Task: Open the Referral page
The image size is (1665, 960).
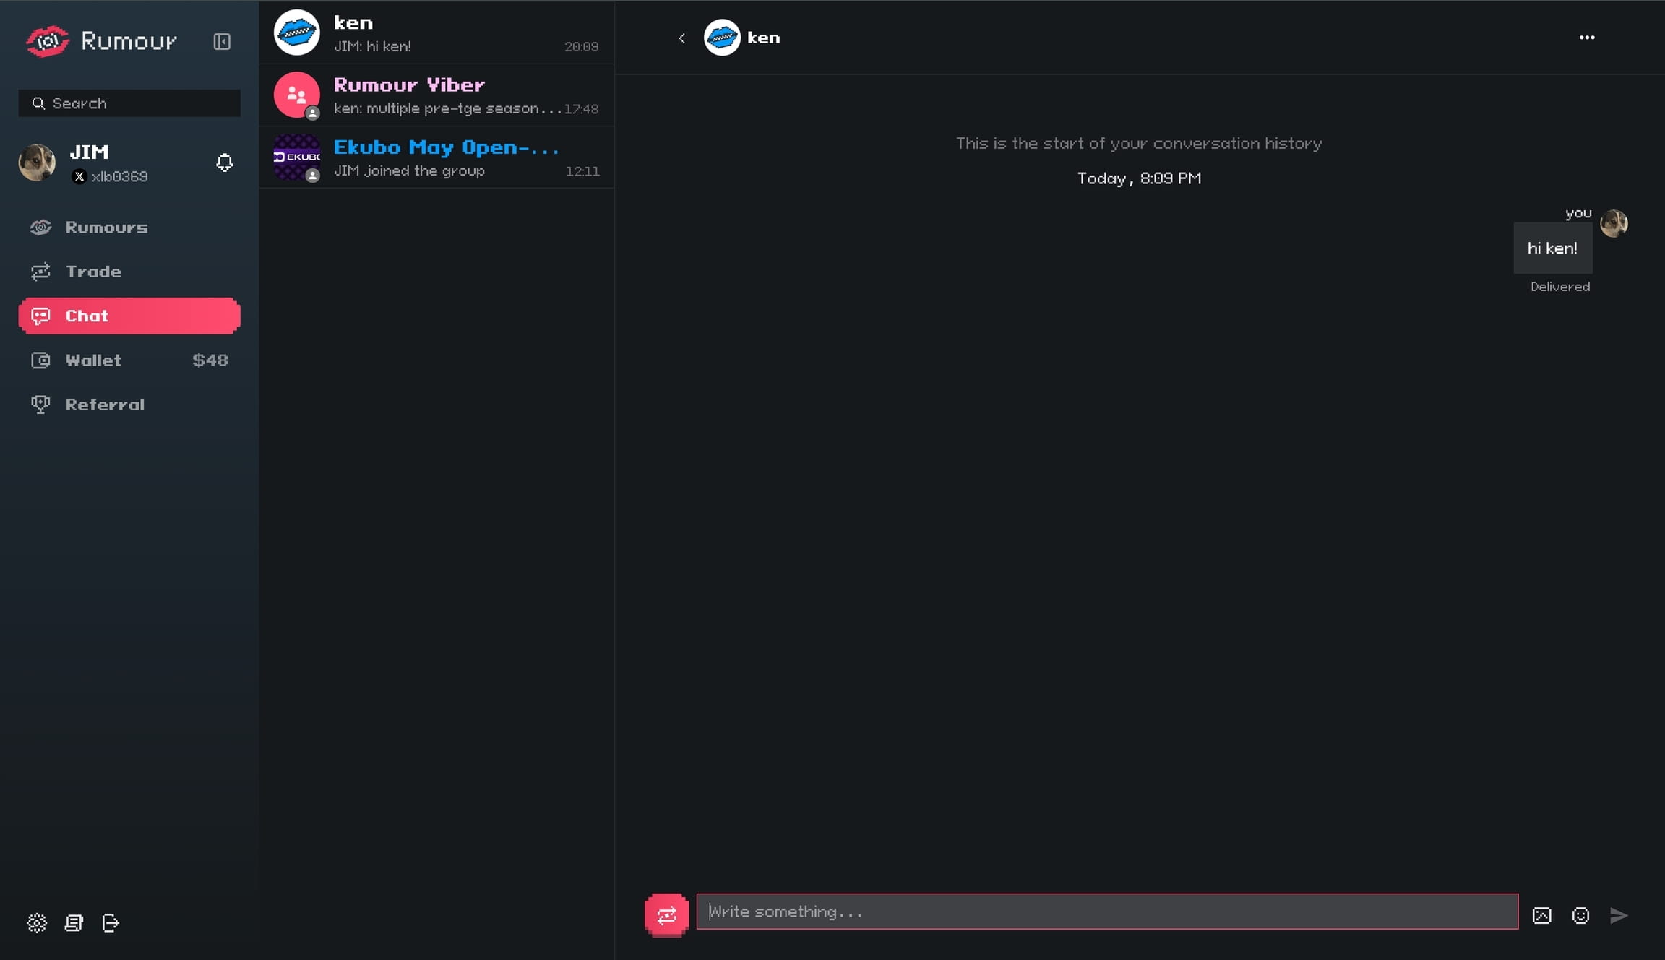Action: pos(106,405)
